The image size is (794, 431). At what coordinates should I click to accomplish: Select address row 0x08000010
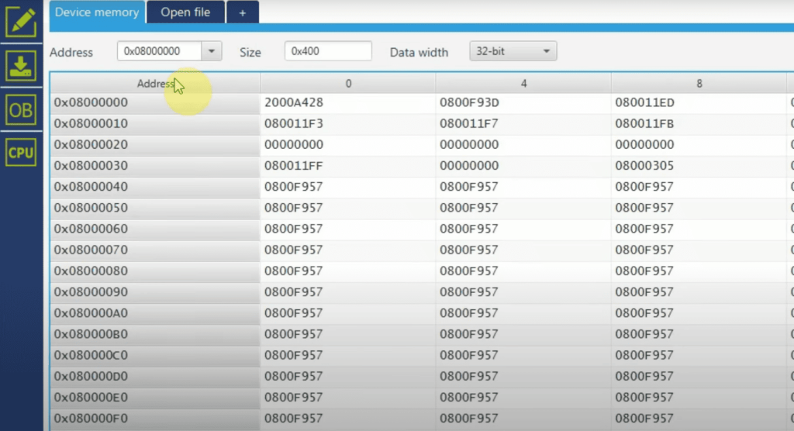coord(155,123)
